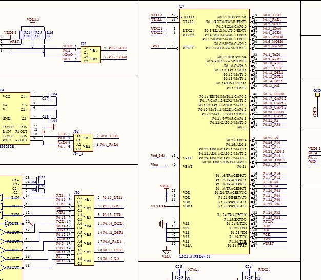This screenshot has height=280, width=321.
Task: Select the JP9 jumper designator
Action: pyautogui.click(x=77, y=193)
